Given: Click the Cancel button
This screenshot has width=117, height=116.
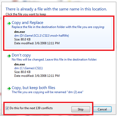Looking at the screenshot, I should point(102,109).
